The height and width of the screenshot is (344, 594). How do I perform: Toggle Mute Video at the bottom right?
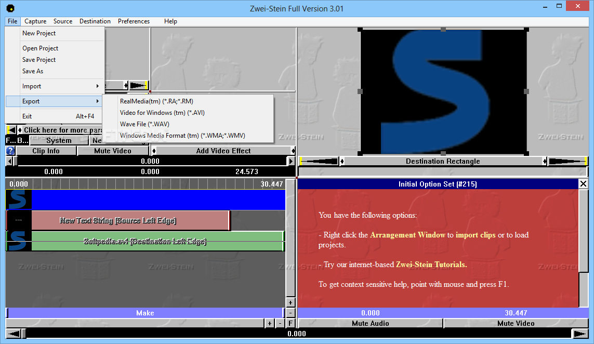pos(516,323)
